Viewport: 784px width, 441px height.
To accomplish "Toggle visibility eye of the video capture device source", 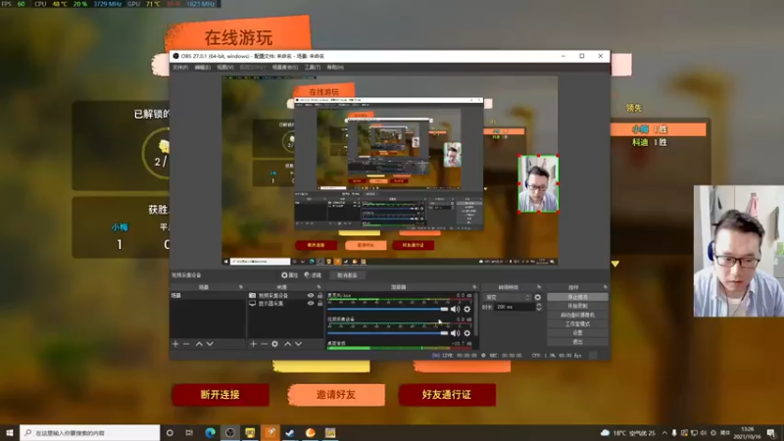I will coord(311,296).
